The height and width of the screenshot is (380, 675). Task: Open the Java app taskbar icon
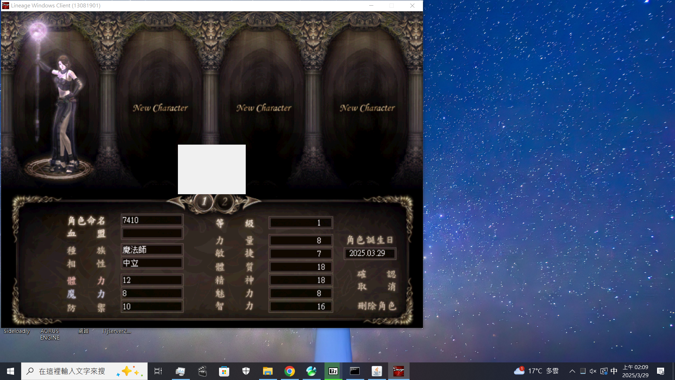377,371
